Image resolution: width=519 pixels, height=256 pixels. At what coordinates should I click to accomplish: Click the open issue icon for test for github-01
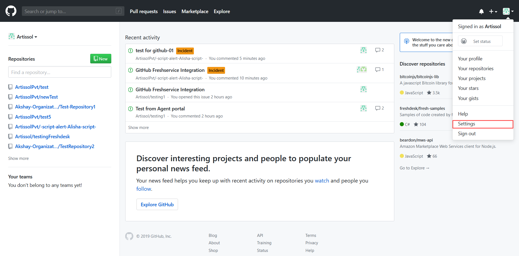pyautogui.click(x=130, y=51)
